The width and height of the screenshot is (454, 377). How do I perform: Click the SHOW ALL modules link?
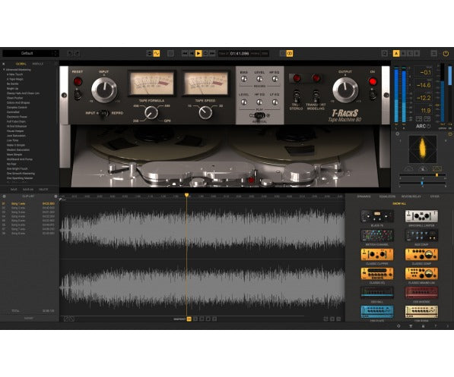[399, 203]
